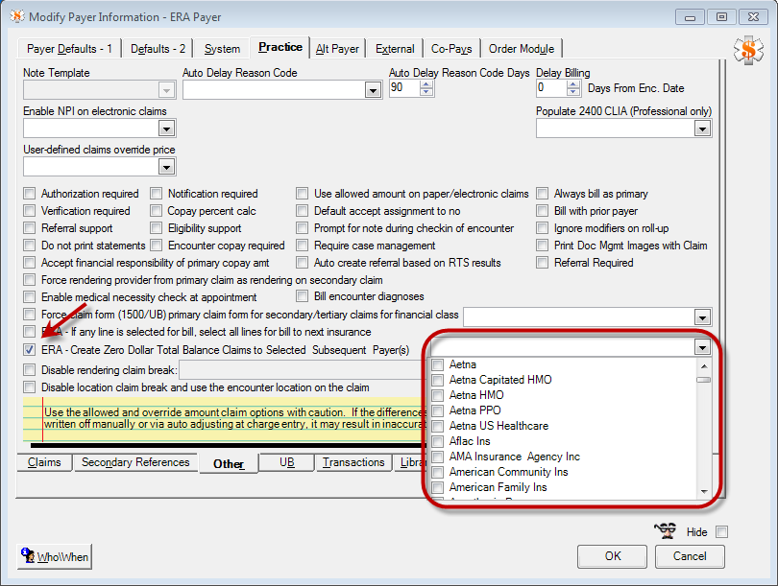Switch to Payer Defaults - 1 tab

pos(69,49)
